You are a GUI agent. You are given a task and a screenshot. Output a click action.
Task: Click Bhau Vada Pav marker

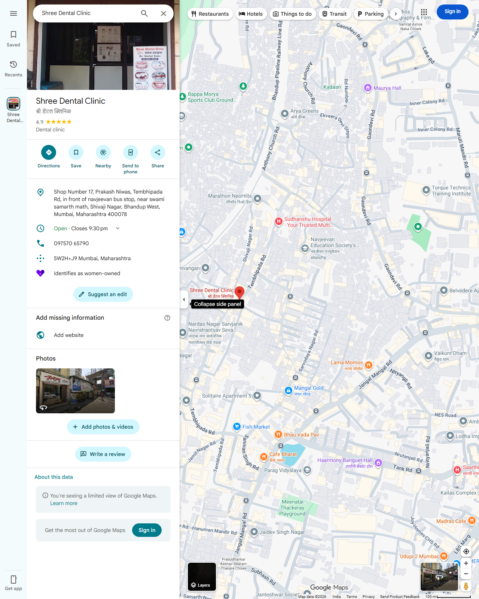tap(278, 434)
